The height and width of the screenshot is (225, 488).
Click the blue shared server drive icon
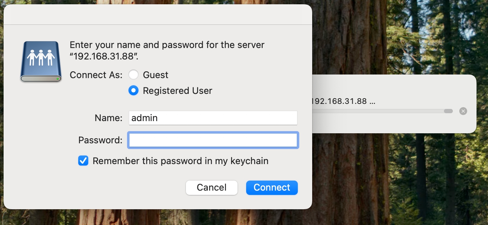pyautogui.click(x=41, y=62)
